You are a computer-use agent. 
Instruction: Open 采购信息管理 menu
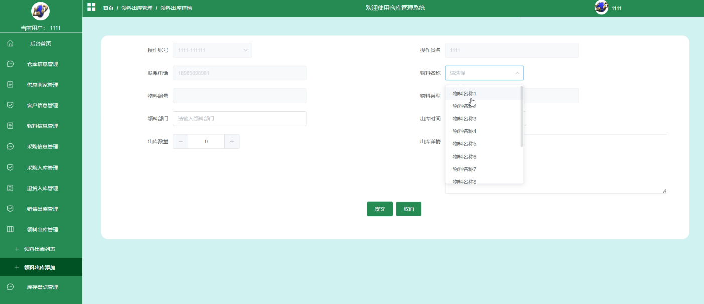(41, 147)
